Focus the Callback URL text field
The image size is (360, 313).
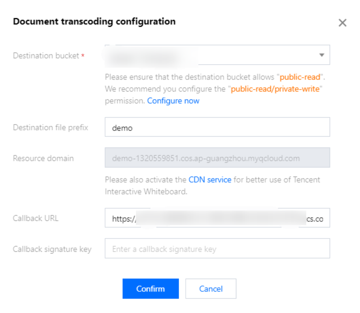(217, 218)
